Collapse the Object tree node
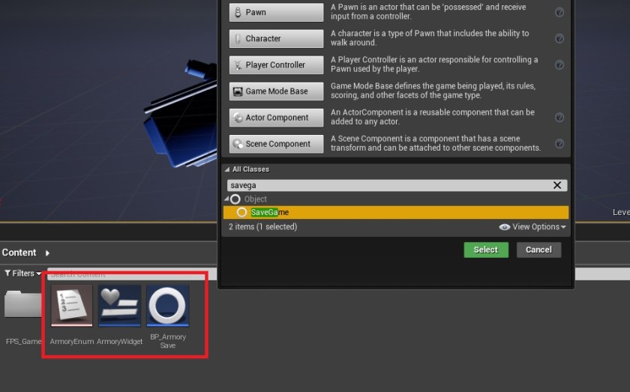Image resolution: width=630 pixels, height=392 pixels. click(226, 199)
